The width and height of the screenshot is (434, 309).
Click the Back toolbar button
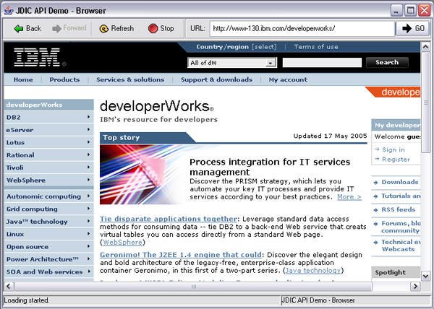[x=27, y=28]
